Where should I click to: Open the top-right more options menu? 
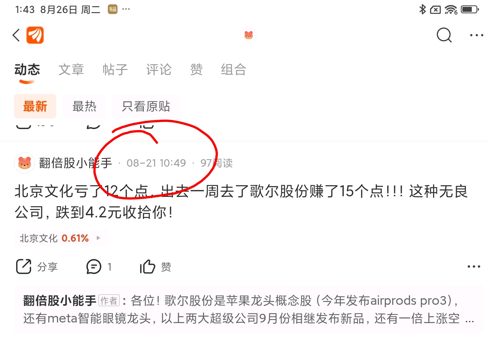476,35
